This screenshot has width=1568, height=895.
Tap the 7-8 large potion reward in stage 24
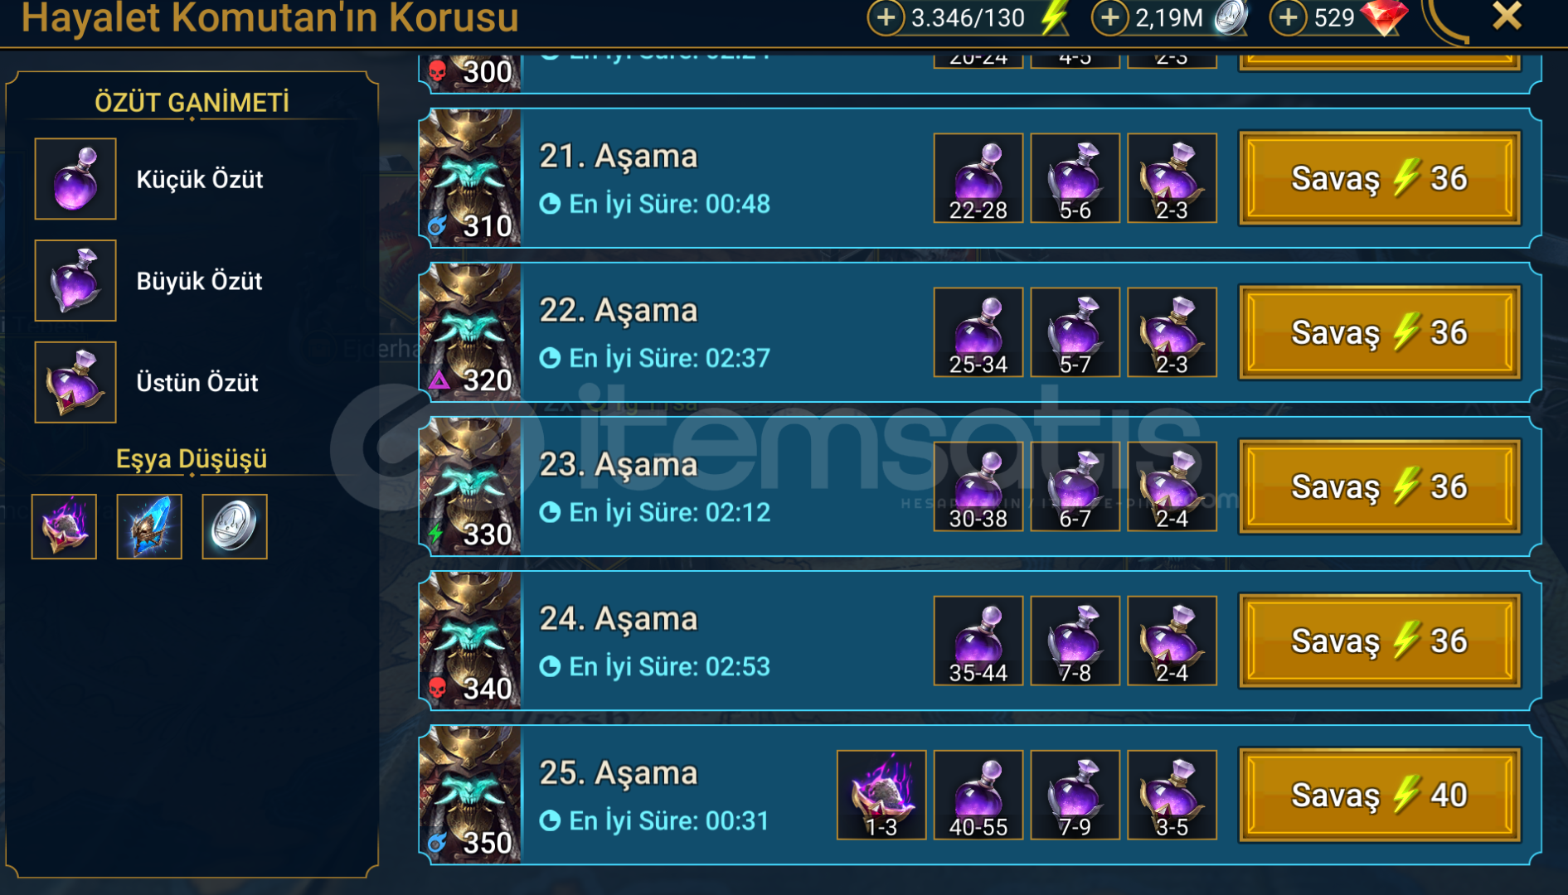click(x=1075, y=641)
